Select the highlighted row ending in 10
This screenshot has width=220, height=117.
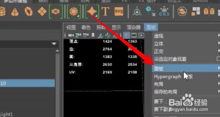click(x=27, y=83)
